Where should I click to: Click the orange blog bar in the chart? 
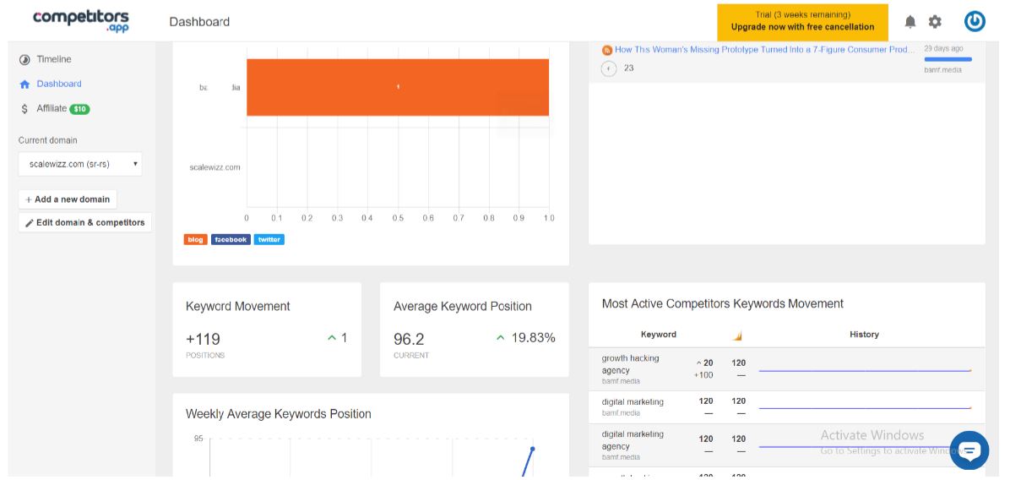tap(398, 87)
